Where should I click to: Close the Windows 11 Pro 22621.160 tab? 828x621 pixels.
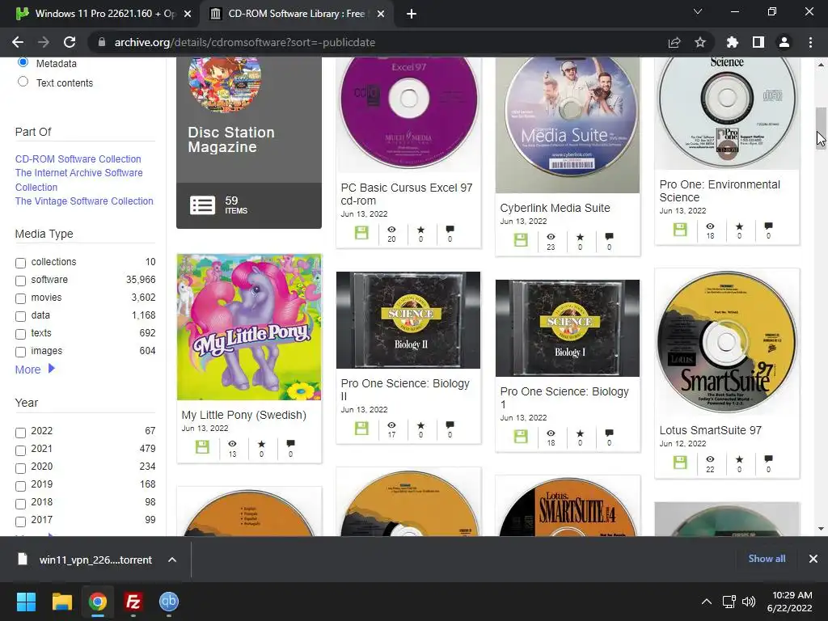pos(187,15)
